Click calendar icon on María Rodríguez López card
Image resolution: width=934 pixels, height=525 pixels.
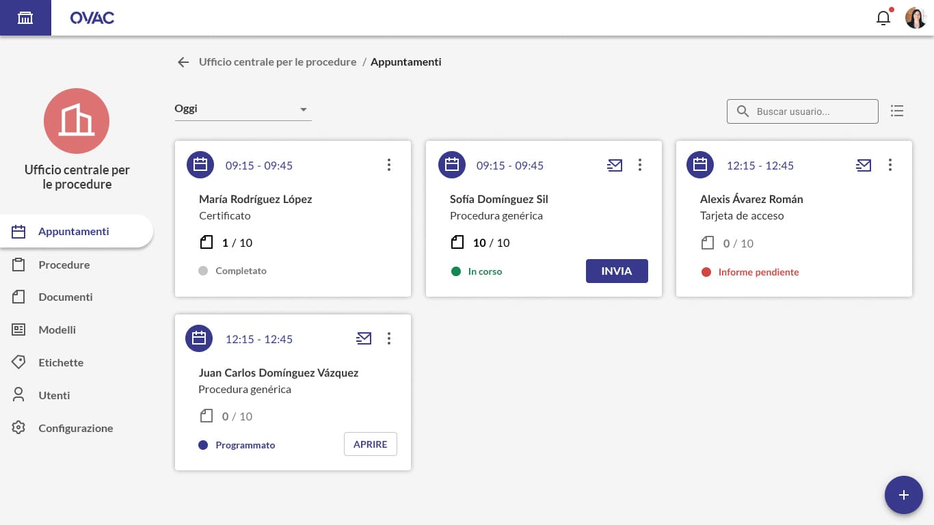200,165
